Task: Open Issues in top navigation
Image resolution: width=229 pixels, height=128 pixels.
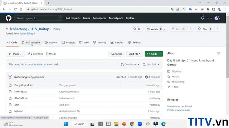Action: click(x=87, y=18)
